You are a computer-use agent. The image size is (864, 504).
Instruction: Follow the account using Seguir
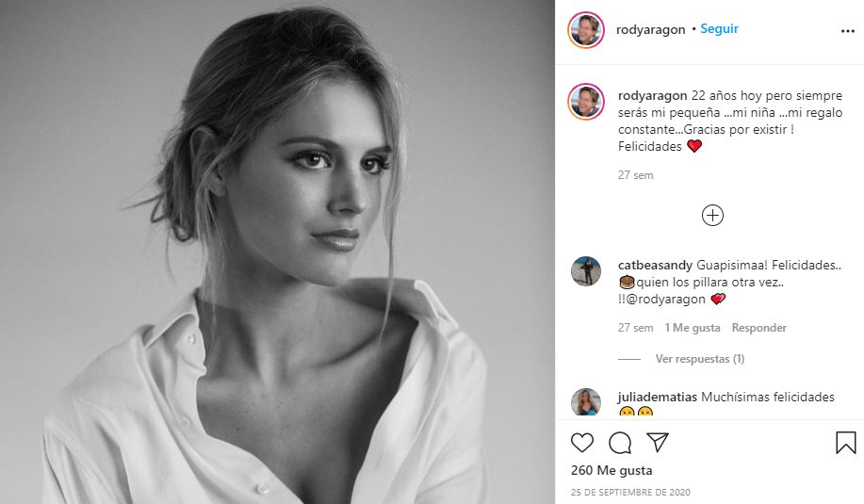(x=719, y=29)
